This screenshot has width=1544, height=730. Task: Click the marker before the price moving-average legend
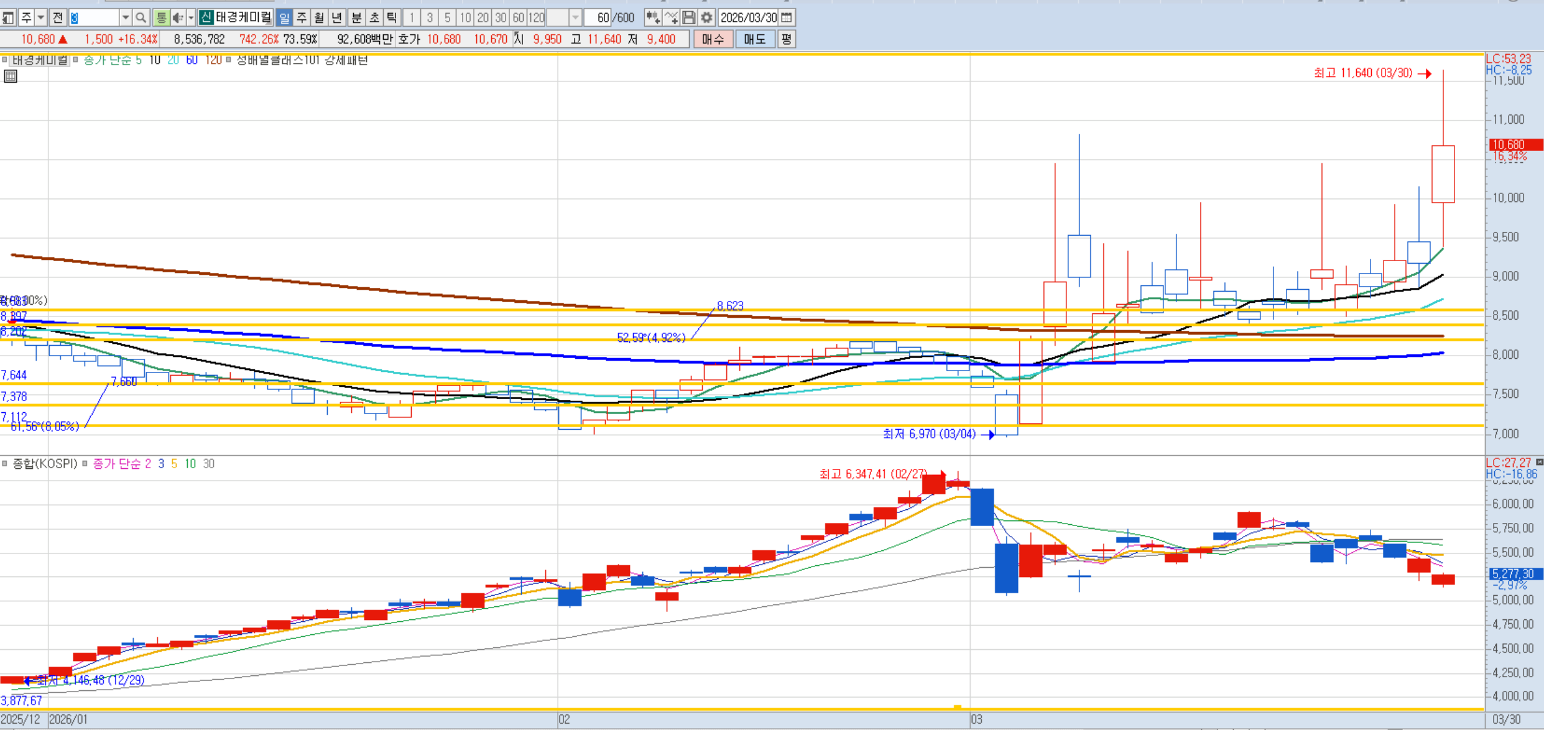[75, 60]
